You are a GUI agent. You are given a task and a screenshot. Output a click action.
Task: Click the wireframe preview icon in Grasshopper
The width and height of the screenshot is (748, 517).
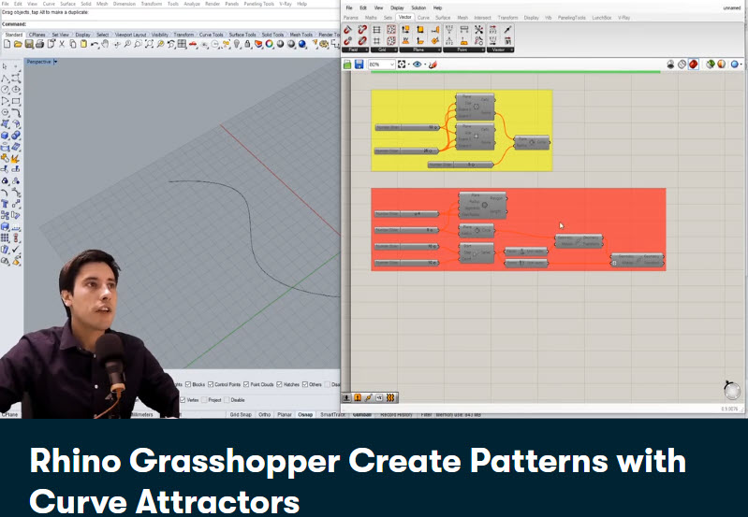point(682,64)
